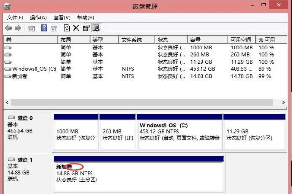Image resolution: width=292 pixels, height=194 pixels.
Task: Click NTFS cell in Windows8_OS row
Action: 128,69
